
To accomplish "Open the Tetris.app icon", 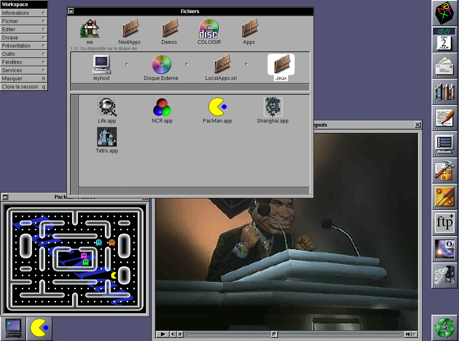I will coord(107,137).
